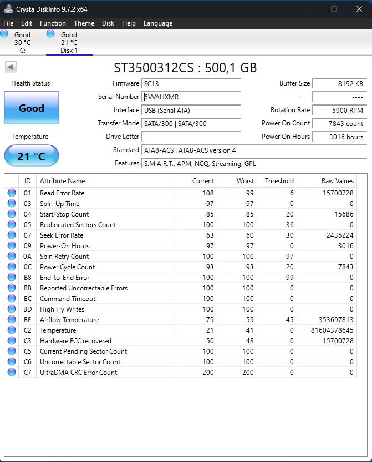Select the Disk 1 drive tab
Image resolution: width=372 pixels, height=462 pixels.
tap(69, 42)
